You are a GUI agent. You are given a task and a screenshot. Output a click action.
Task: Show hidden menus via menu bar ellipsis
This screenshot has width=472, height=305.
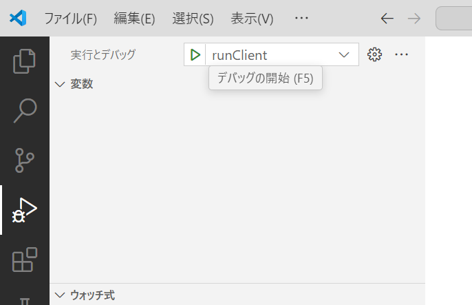(x=301, y=19)
